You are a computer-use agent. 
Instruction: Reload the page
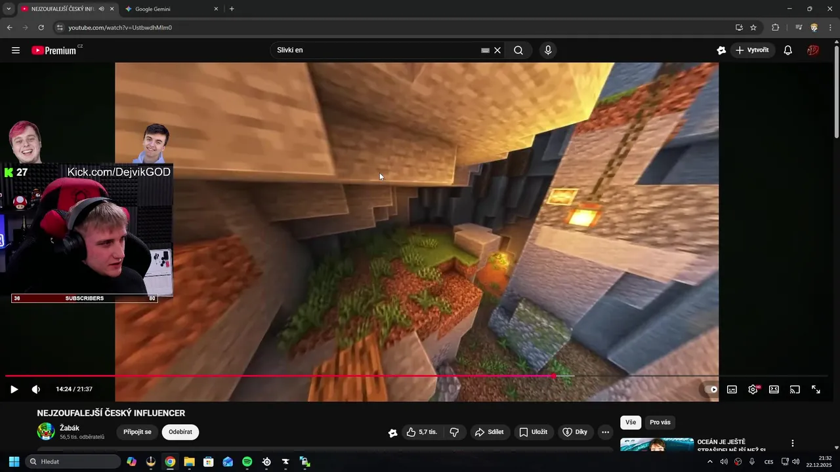(x=41, y=28)
